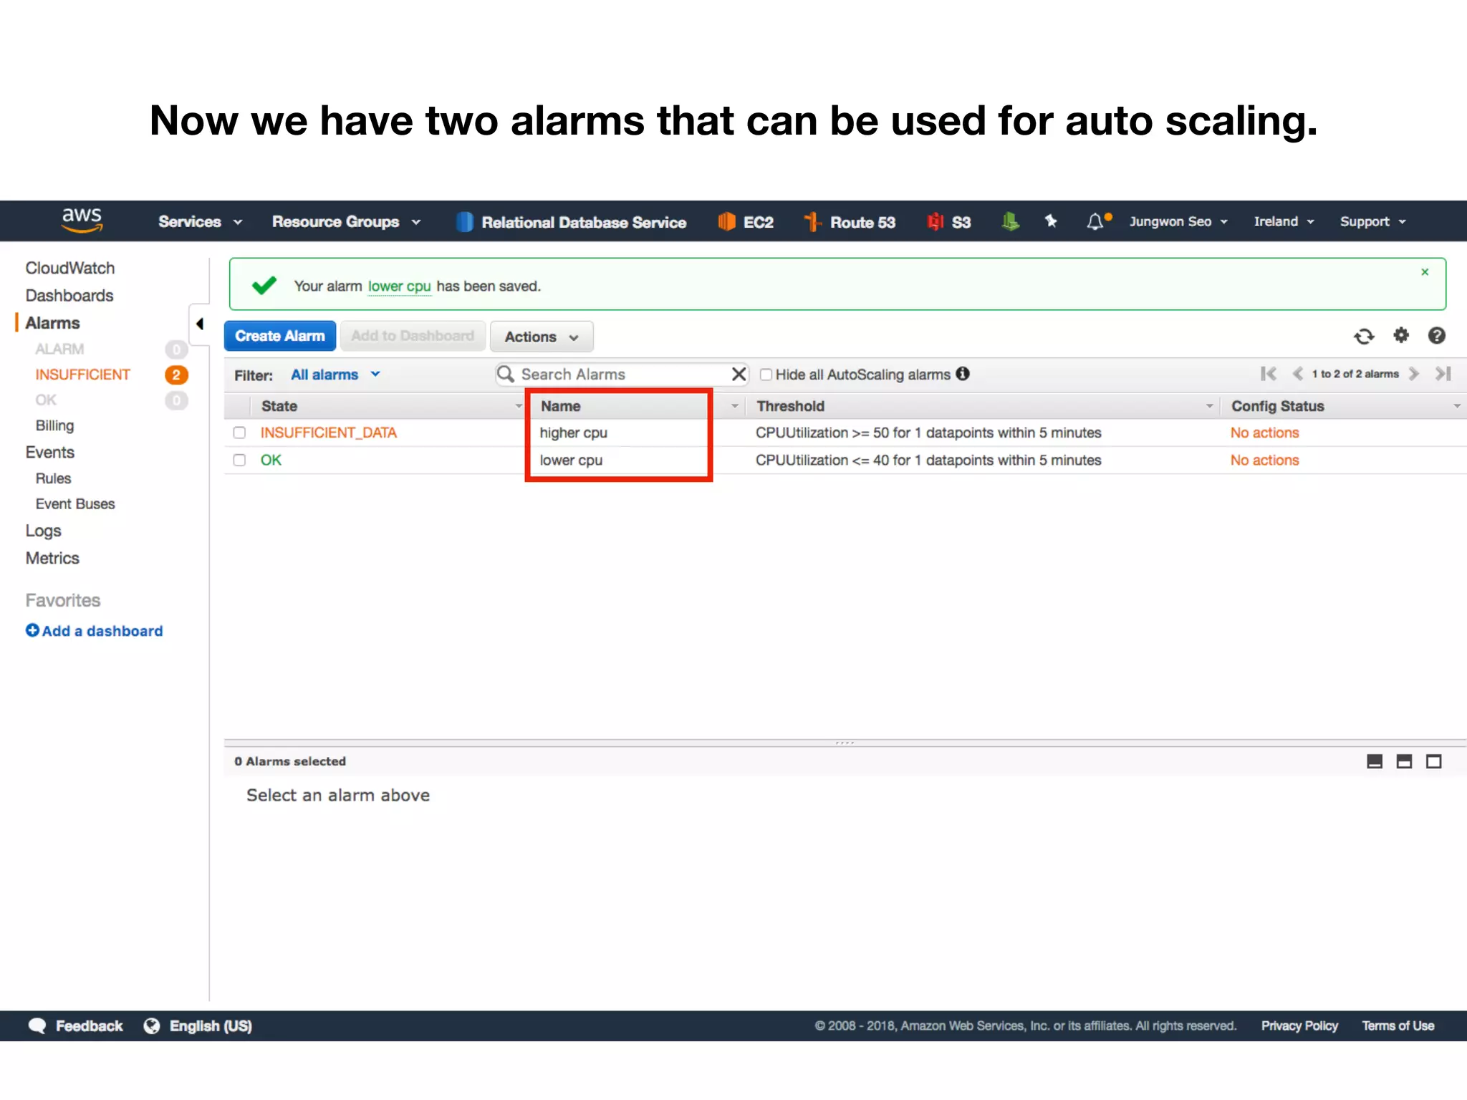Open Metrics in the sidebar
Image resolution: width=1467 pixels, height=1100 pixels.
(52, 559)
